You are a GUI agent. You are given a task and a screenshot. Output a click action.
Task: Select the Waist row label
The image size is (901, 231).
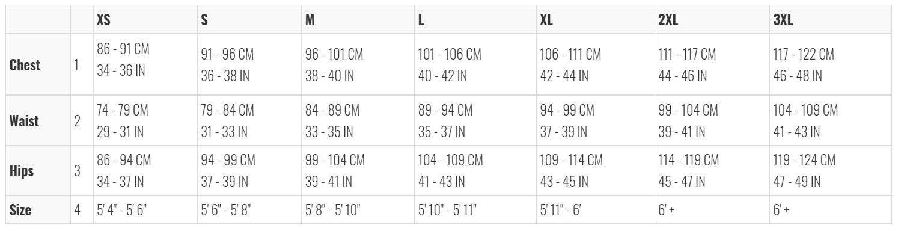[x=24, y=120]
